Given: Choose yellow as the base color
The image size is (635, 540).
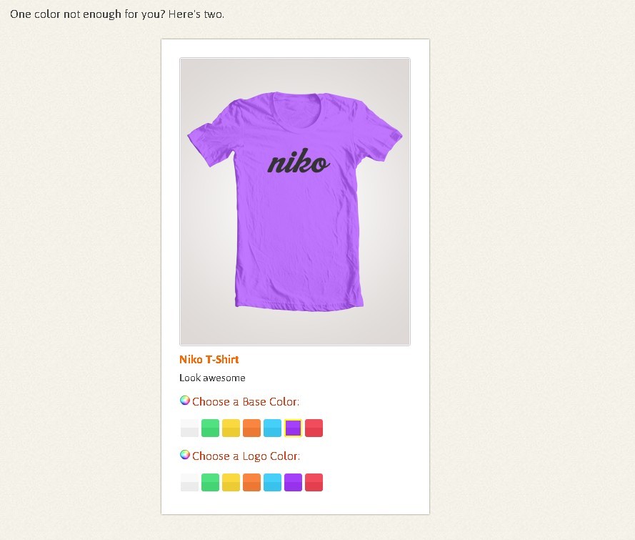Looking at the screenshot, I should [231, 428].
